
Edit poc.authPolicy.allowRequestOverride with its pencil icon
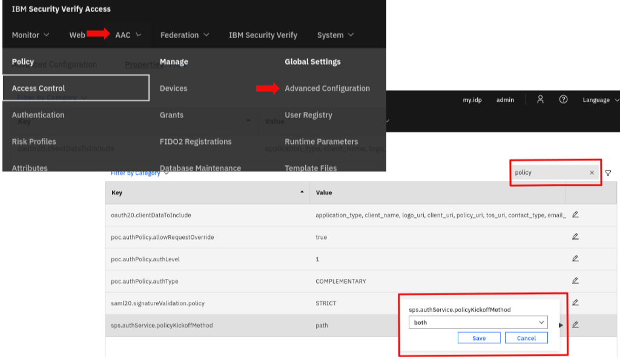pyautogui.click(x=575, y=237)
